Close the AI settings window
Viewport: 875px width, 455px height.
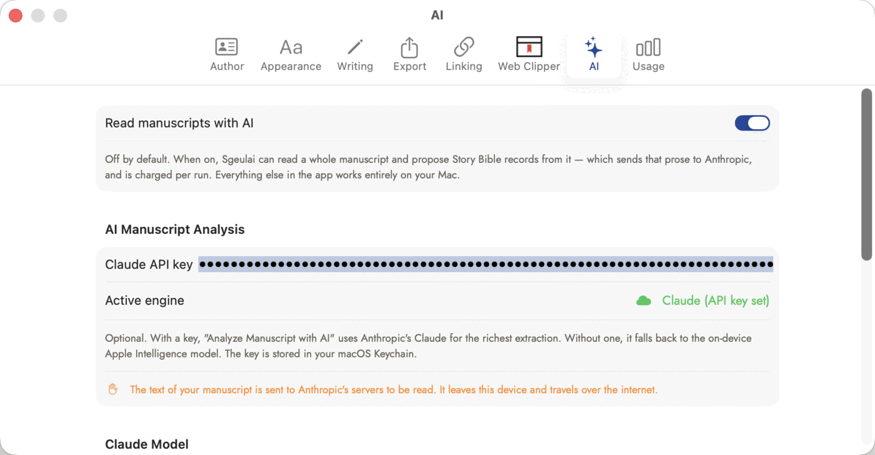pos(16,16)
